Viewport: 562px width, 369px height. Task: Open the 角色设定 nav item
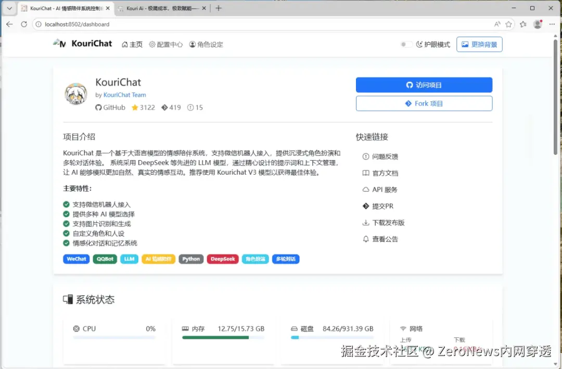click(x=206, y=44)
